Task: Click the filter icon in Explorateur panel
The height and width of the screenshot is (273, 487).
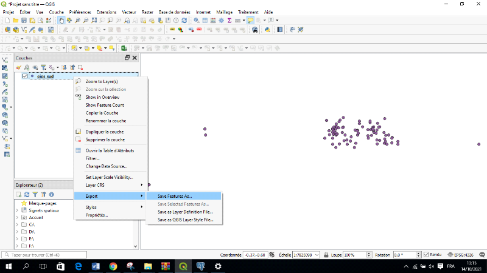Action: coord(35,194)
